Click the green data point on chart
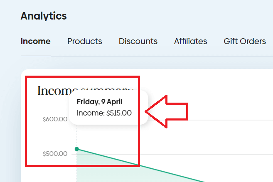Image resolution: width=273 pixels, height=182 pixels. coord(76,149)
